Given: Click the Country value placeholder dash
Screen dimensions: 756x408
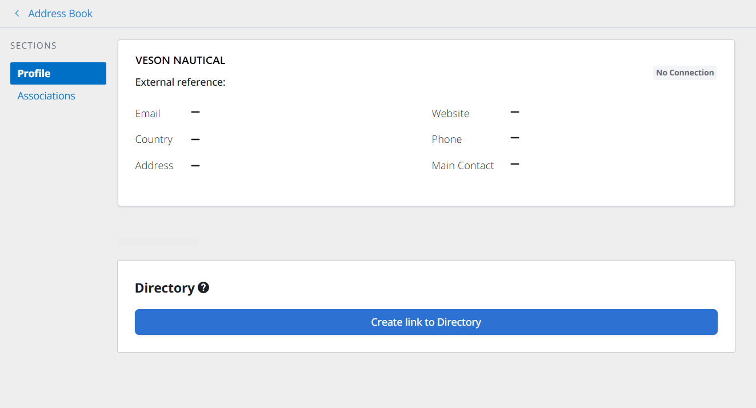Looking at the screenshot, I should coord(195,138).
